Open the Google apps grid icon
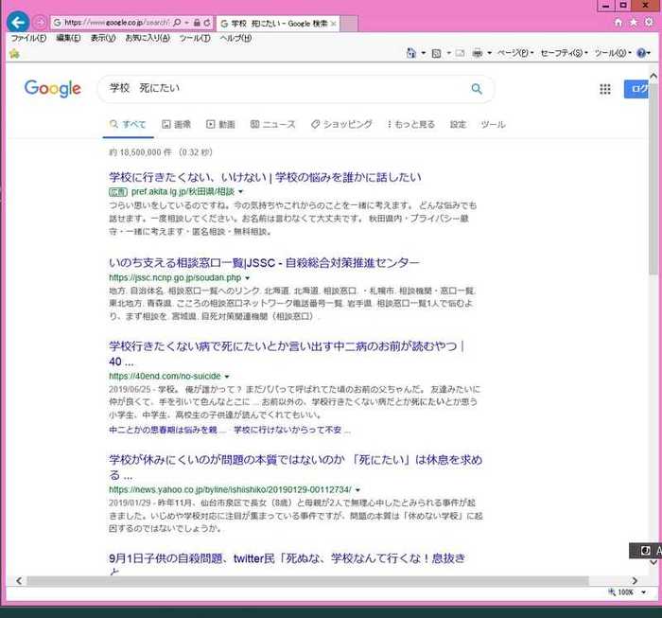Viewport: 662px width, 618px height. [605, 89]
